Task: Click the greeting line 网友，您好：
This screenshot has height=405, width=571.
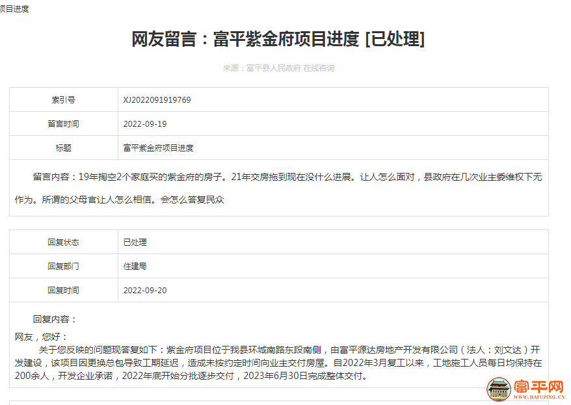Action: tap(41, 337)
